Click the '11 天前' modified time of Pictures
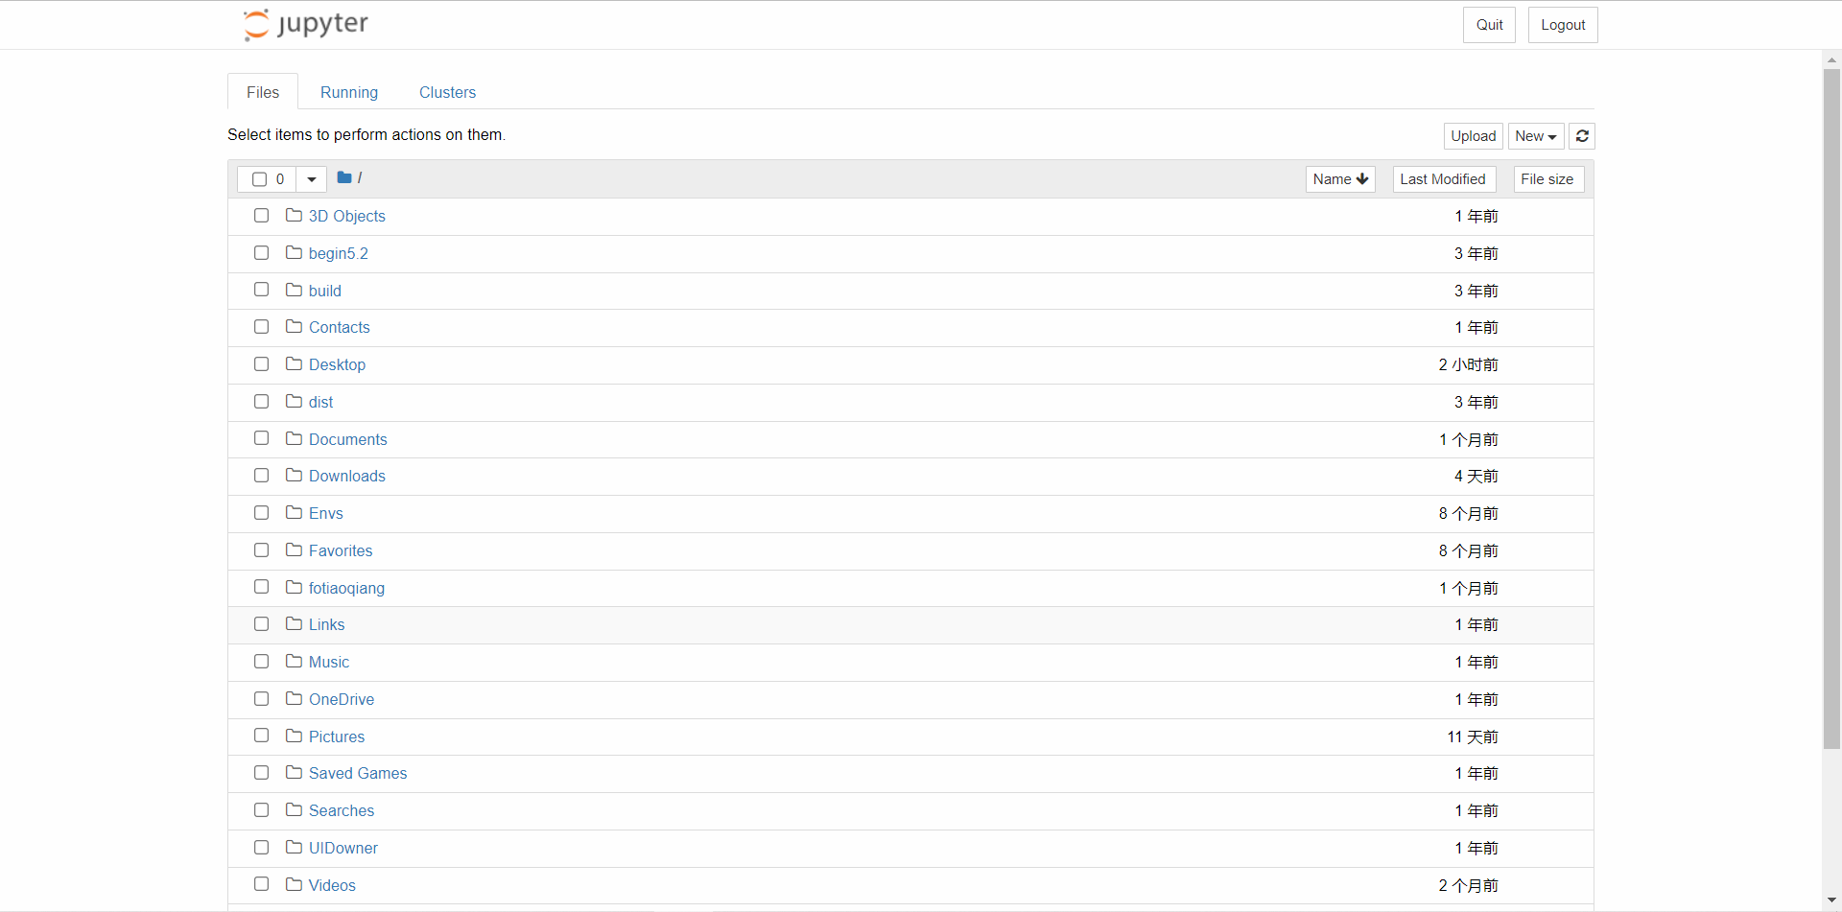Image resolution: width=1842 pixels, height=912 pixels. click(1473, 737)
